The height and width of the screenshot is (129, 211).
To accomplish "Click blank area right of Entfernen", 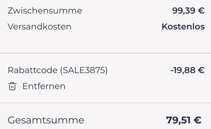I will (135, 86).
